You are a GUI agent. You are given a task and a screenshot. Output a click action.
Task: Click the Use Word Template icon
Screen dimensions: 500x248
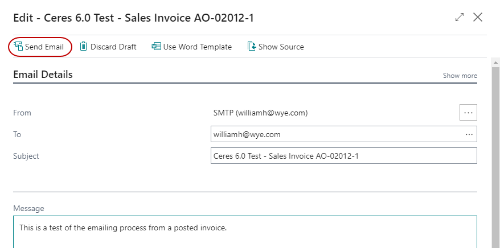pos(156,46)
